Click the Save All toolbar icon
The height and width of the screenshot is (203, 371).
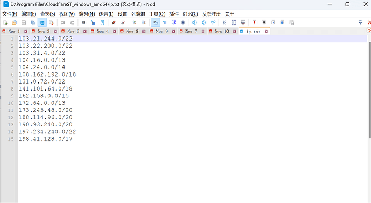[33, 22]
